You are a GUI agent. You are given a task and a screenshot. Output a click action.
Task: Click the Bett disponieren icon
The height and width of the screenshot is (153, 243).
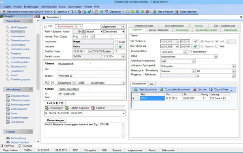[x=136, y=89]
